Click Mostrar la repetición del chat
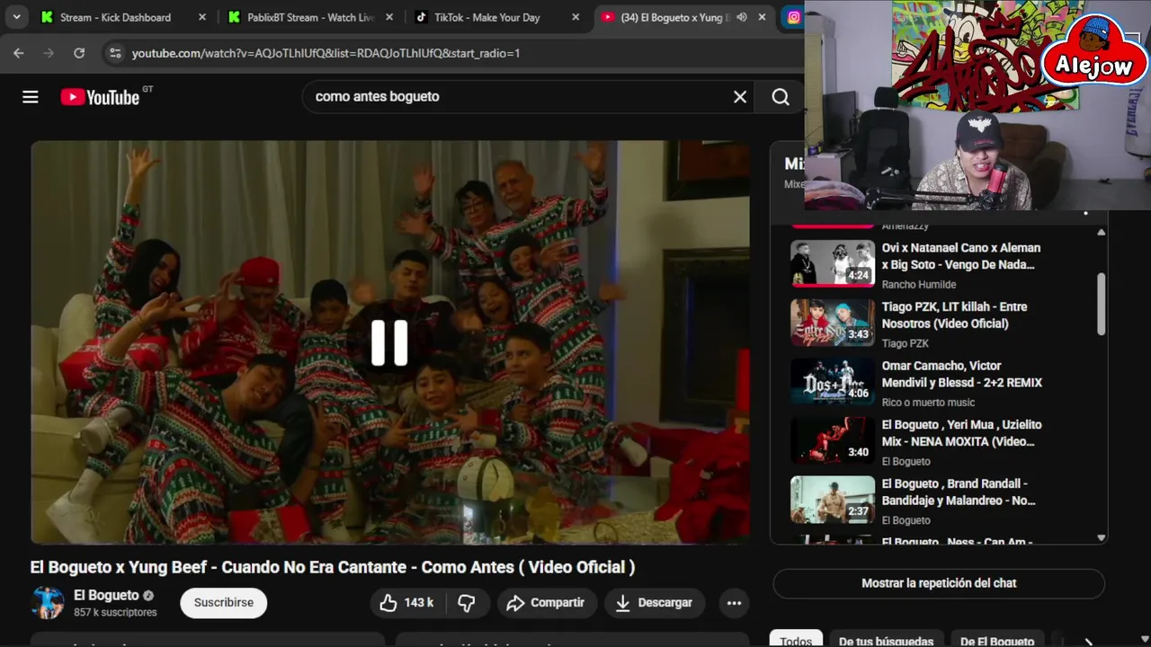 click(939, 583)
